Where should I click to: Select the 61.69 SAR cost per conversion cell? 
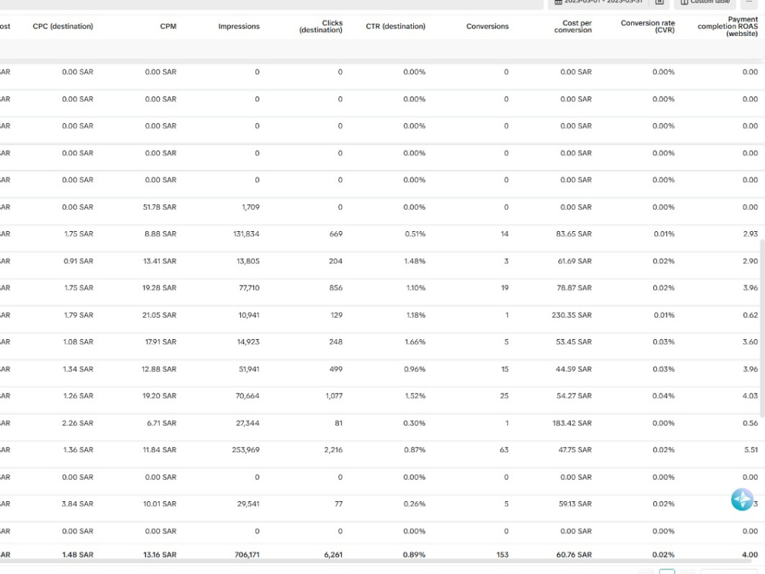click(x=575, y=261)
